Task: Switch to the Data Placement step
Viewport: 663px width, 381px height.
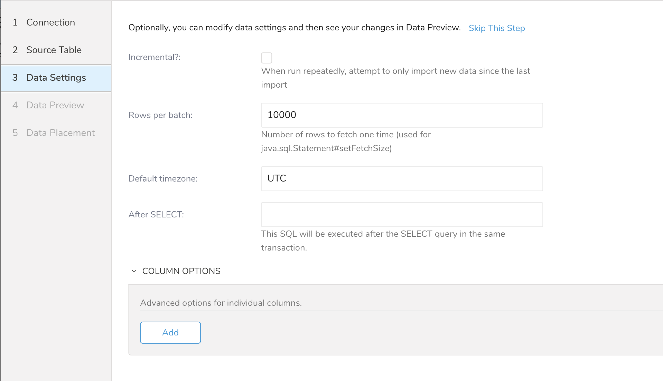Action: 60,133
